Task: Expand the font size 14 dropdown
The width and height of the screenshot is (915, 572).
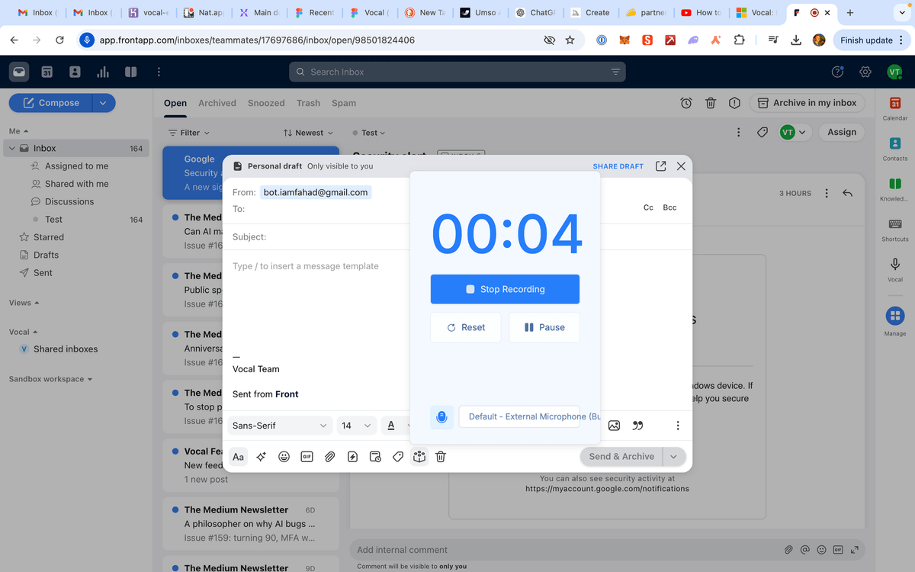Action: pos(356,426)
